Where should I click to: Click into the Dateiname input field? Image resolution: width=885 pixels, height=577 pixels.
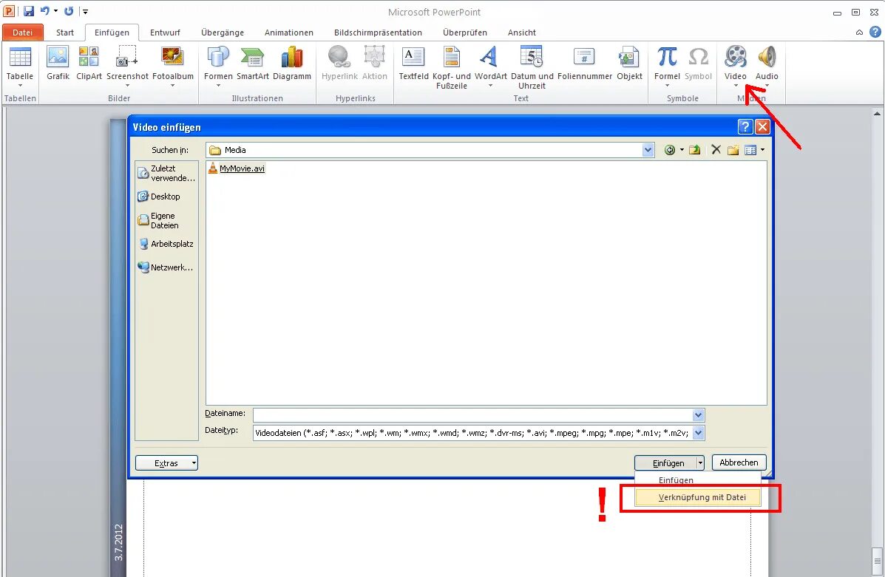473,415
